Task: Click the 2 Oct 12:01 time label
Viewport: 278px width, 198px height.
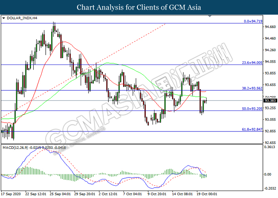Action: [108, 194]
